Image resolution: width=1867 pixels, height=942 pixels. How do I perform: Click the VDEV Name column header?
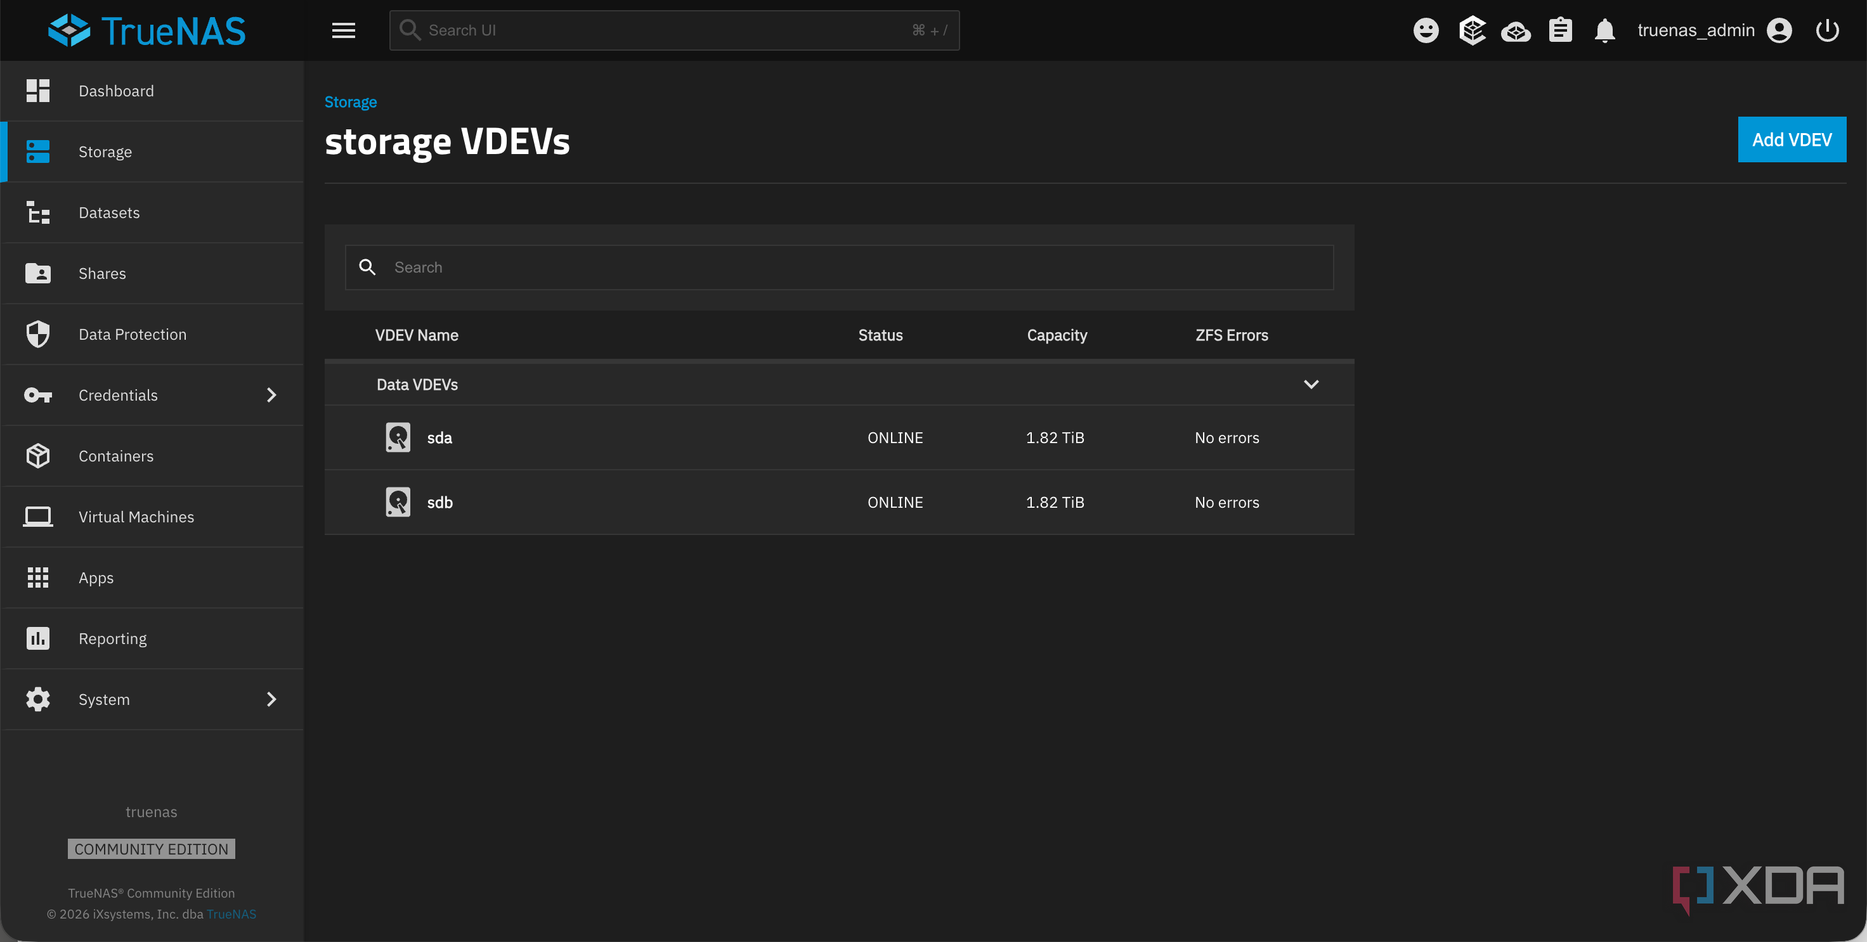click(x=417, y=335)
